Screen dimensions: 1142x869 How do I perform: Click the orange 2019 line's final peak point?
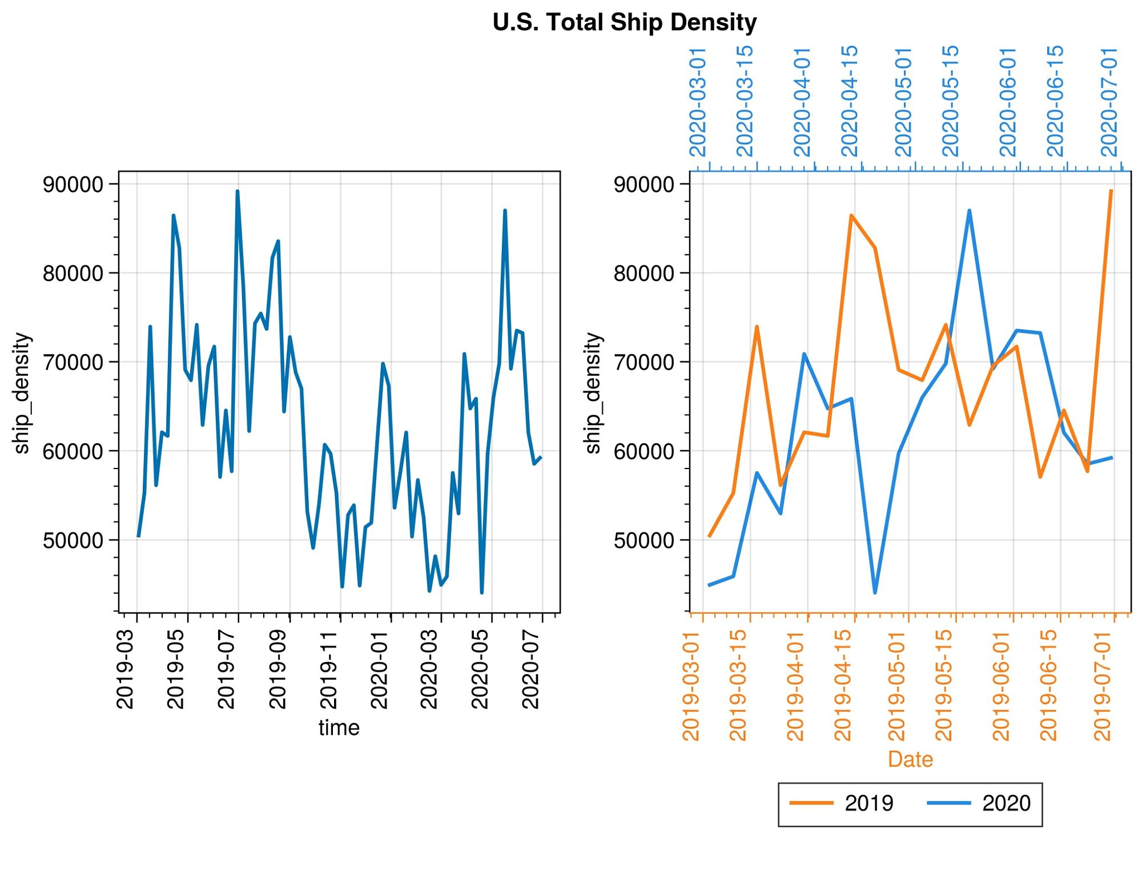point(1111,190)
